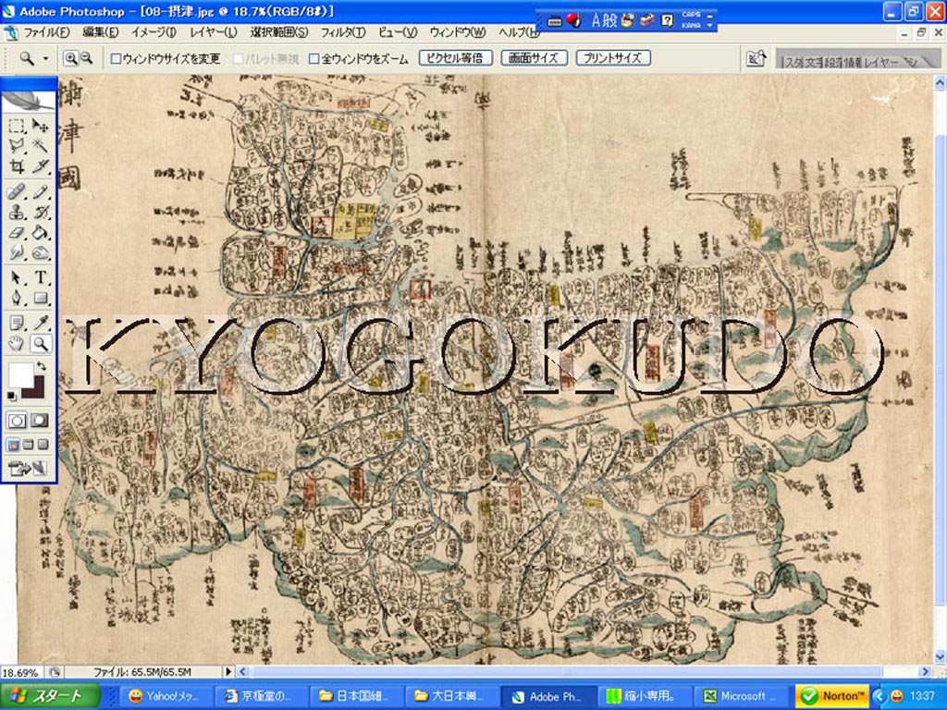947x710 pixels.
Task: Select the Crop tool
Action: (17, 166)
